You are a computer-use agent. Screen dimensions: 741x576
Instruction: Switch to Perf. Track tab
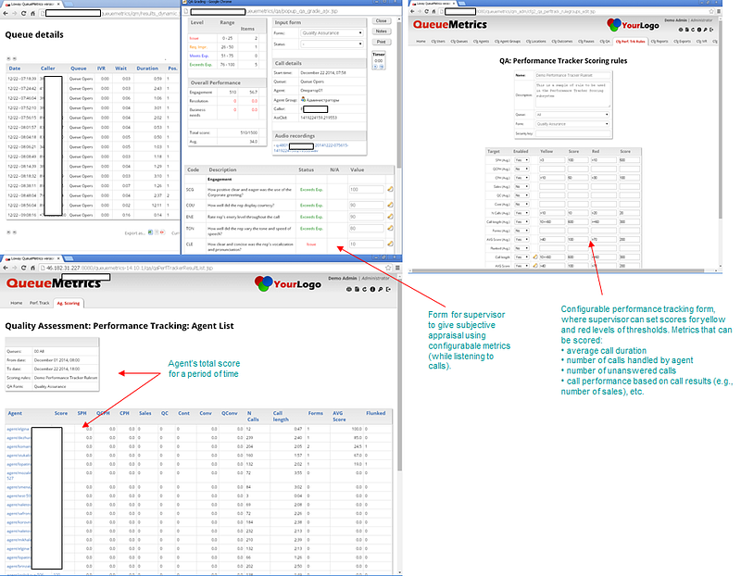tap(40, 303)
